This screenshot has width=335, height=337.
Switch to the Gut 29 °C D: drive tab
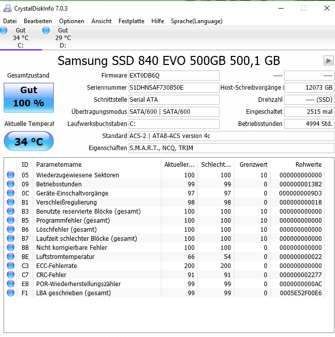pyautogui.click(x=63, y=38)
